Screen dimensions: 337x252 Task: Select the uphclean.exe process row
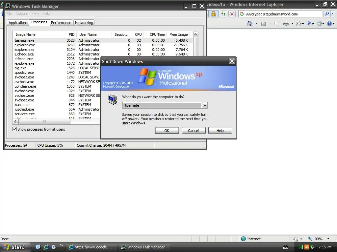pyautogui.click(x=57, y=86)
